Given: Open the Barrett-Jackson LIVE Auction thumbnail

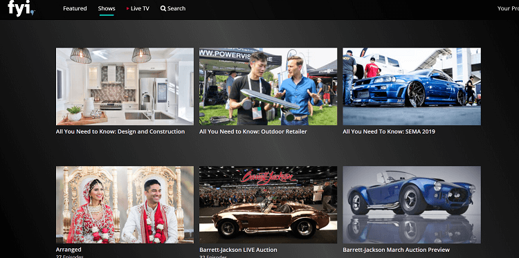Looking at the screenshot, I should [268, 205].
